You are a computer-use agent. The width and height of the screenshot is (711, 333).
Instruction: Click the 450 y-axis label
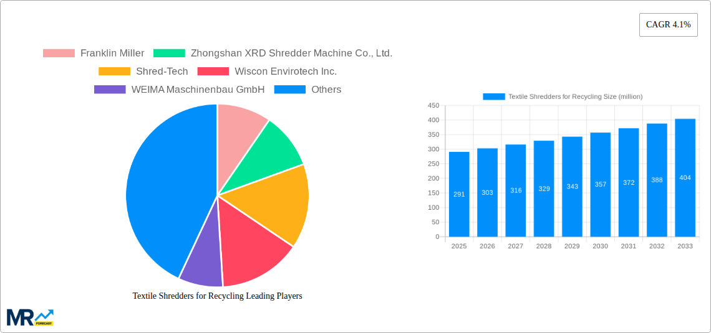[433, 105]
